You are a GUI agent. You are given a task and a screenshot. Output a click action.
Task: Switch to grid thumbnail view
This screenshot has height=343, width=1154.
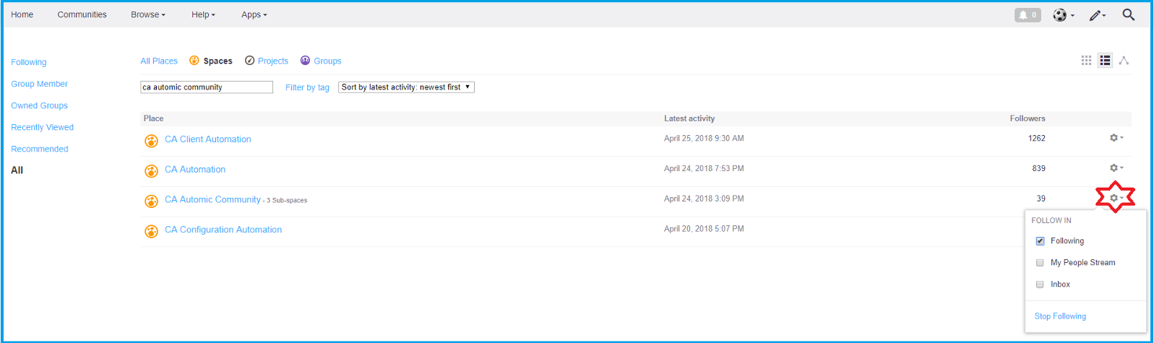point(1086,61)
